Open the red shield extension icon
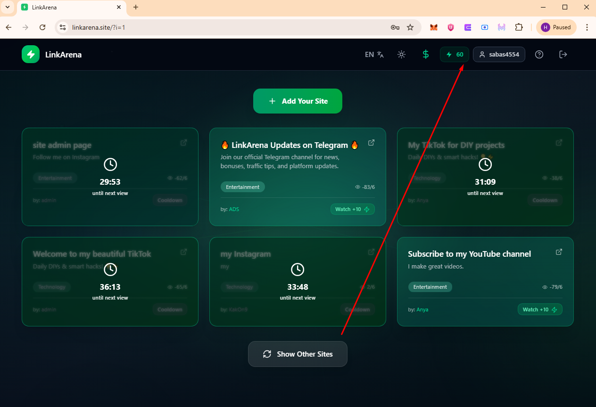 click(x=451, y=27)
